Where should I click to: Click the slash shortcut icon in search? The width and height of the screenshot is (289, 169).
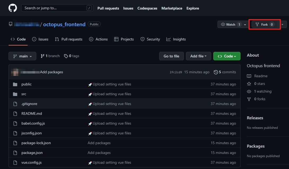[x=89, y=8]
